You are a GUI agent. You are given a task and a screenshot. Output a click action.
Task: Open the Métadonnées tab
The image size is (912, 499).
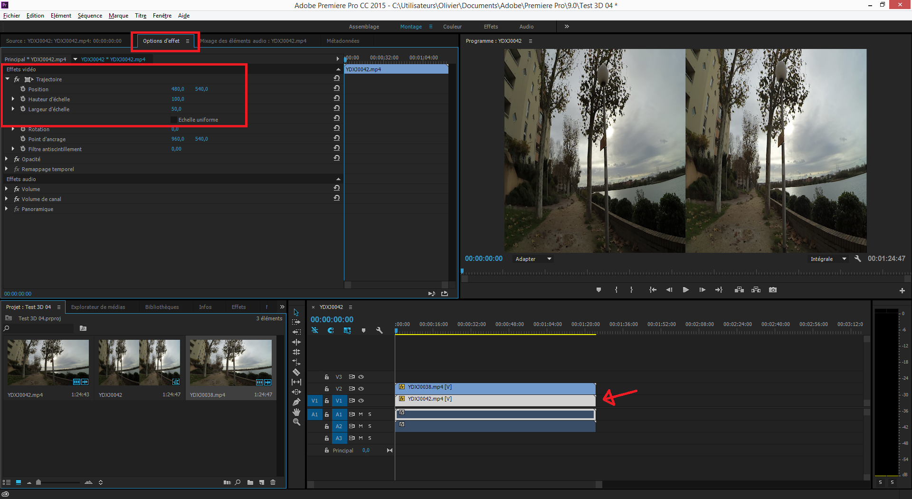point(343,41)
